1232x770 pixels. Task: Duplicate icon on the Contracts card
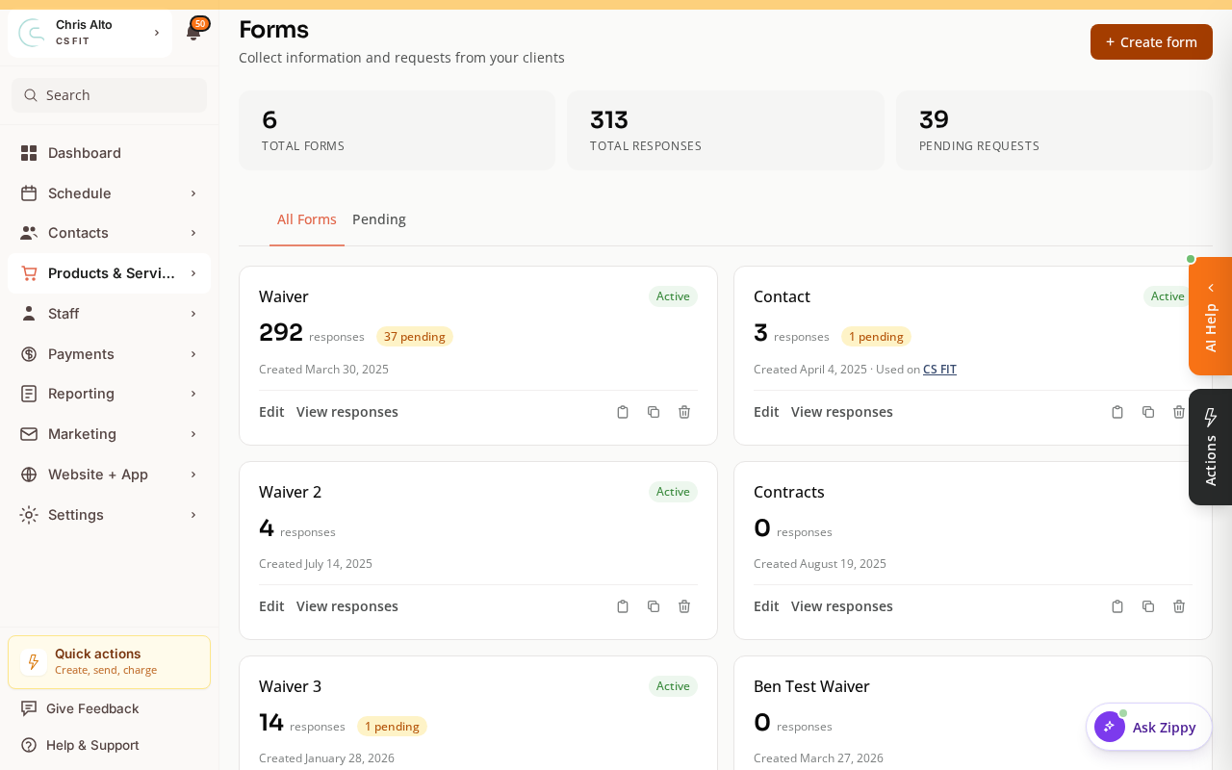click(x=1148, y=606)
